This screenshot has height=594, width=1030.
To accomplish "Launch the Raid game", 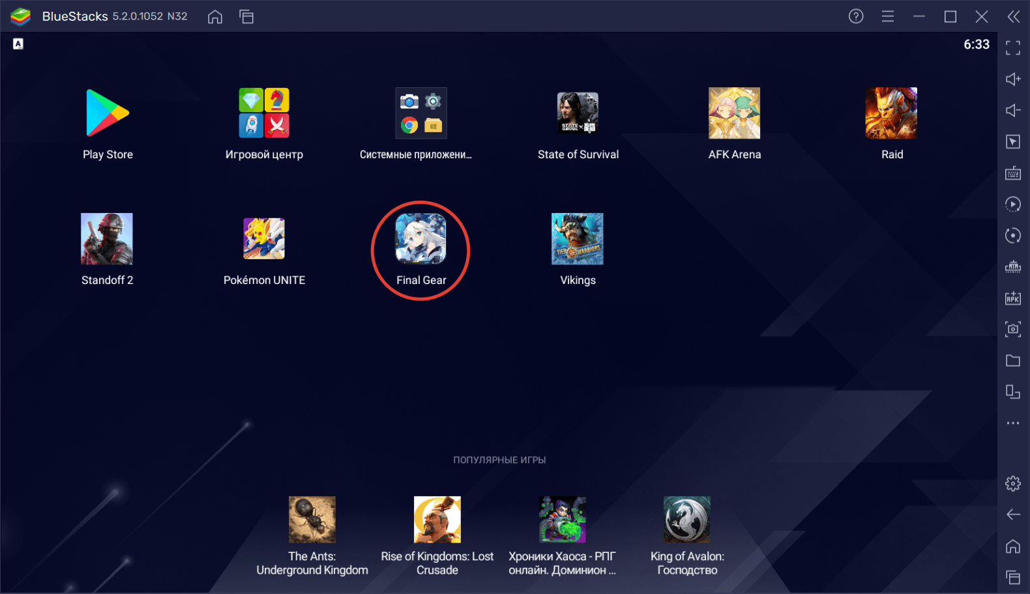I will (x=891, y=113).
